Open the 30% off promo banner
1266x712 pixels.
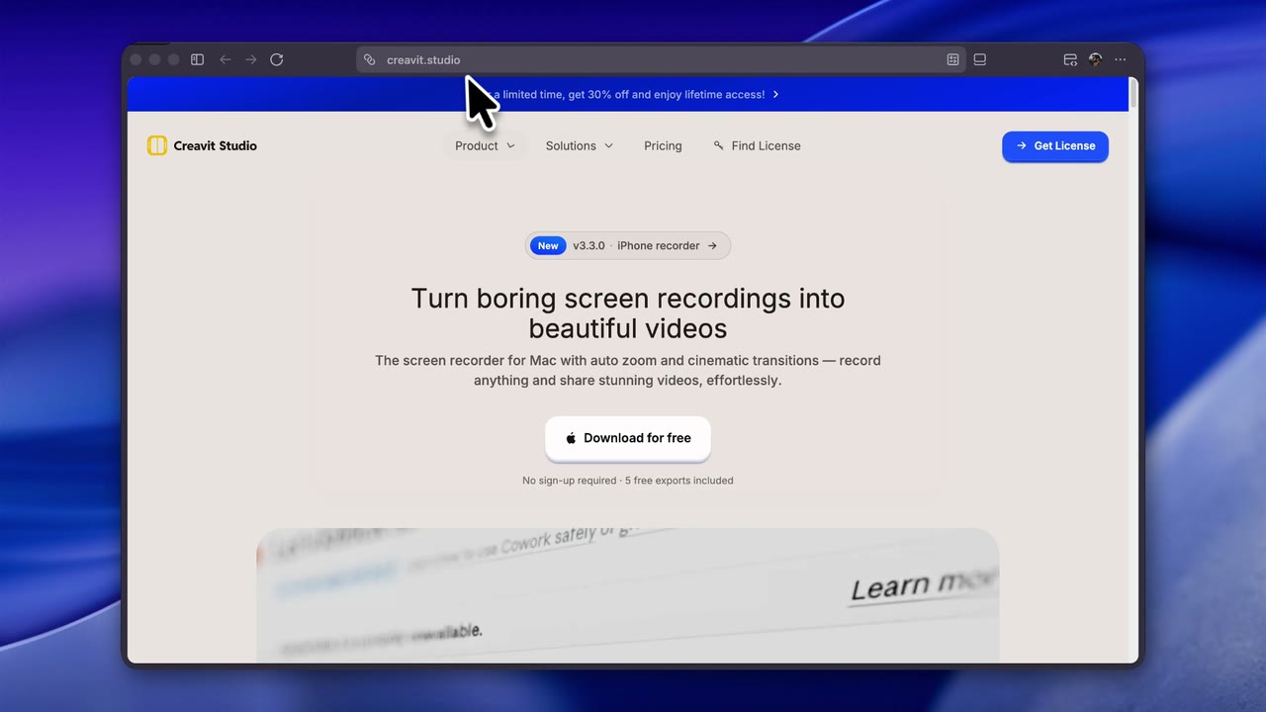click(628, 95)
